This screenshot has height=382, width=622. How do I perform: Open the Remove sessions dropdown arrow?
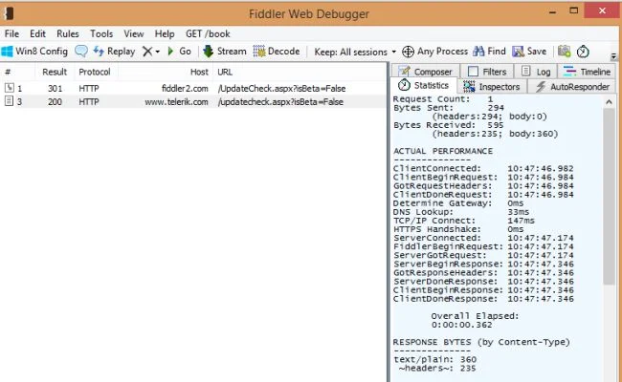158,52
